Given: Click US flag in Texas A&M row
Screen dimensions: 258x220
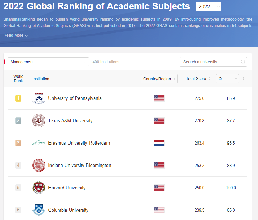Looking at the screenshot, I should (159, 120).
